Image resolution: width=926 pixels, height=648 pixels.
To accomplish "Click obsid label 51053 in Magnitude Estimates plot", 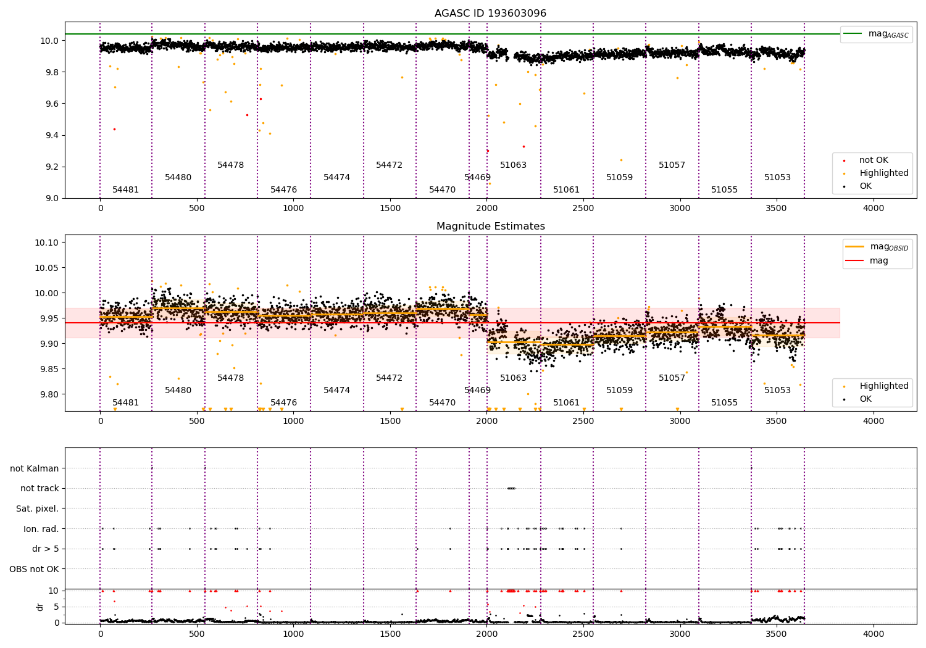I will [x=778, y=391].
